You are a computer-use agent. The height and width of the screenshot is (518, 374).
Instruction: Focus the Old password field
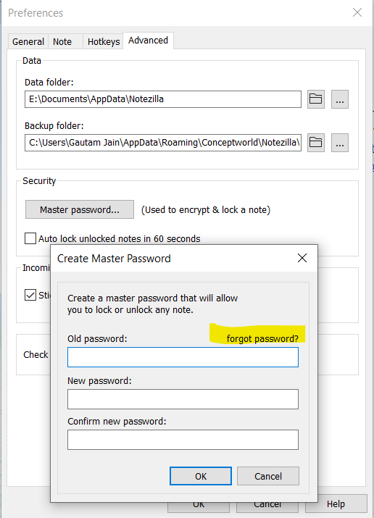click(x=183, y=357)
